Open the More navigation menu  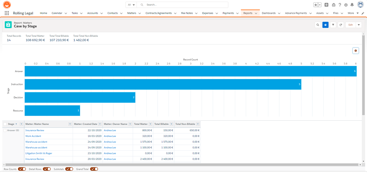(x=353, y=13)
